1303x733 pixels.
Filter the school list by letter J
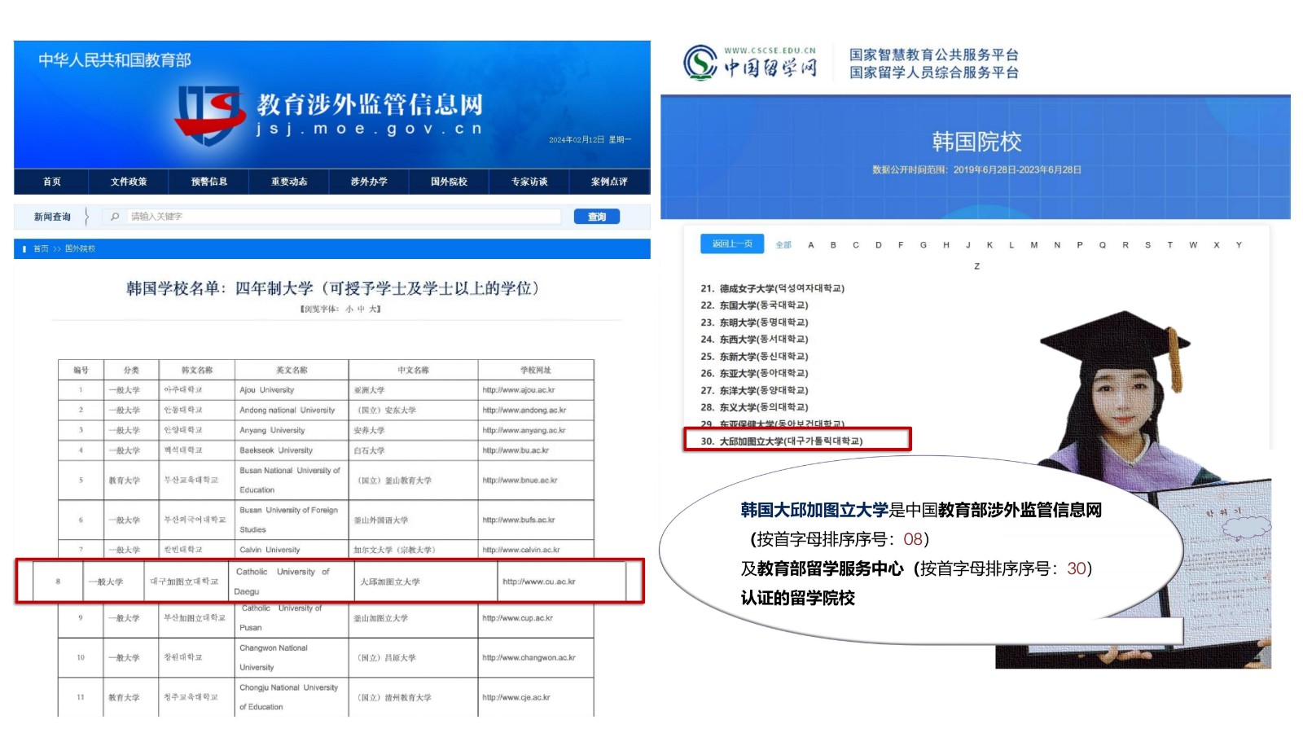(x=968, y=245)
